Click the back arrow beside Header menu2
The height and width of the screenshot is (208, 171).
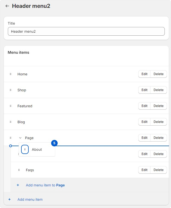coord(7,6)
